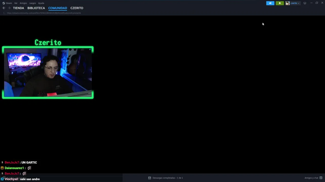This screenshot has width=325, height=182.
Task: Open the CZERITO profile tab
Action: point(77,8)
